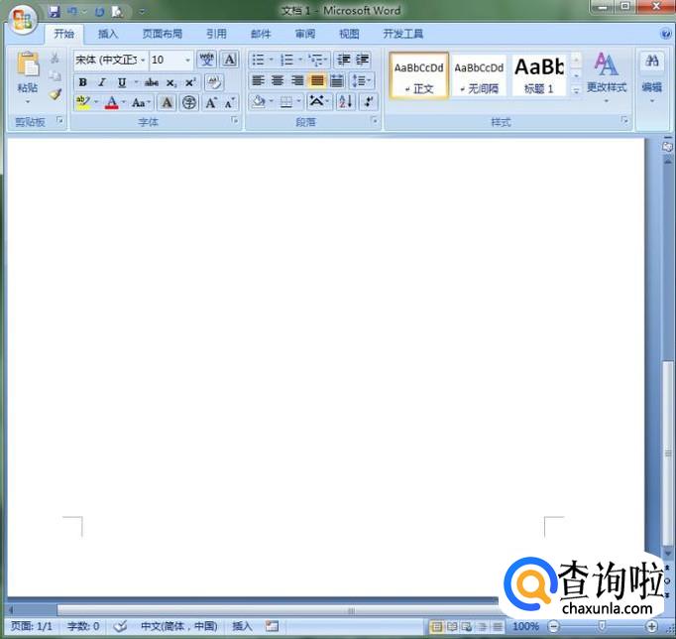This screenshot has height=639, width=676.
Task: Grow font size with large A
Action: (211, 102)
